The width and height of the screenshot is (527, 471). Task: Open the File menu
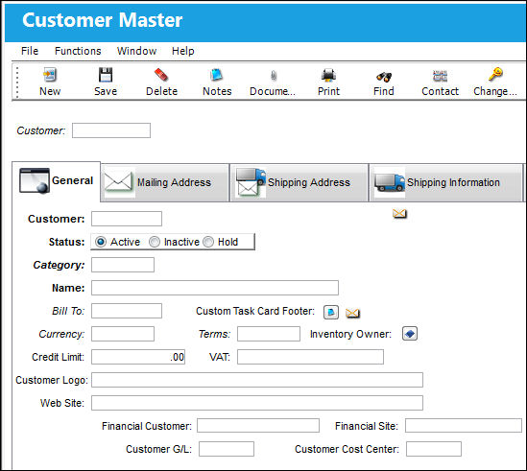point(30,51)
